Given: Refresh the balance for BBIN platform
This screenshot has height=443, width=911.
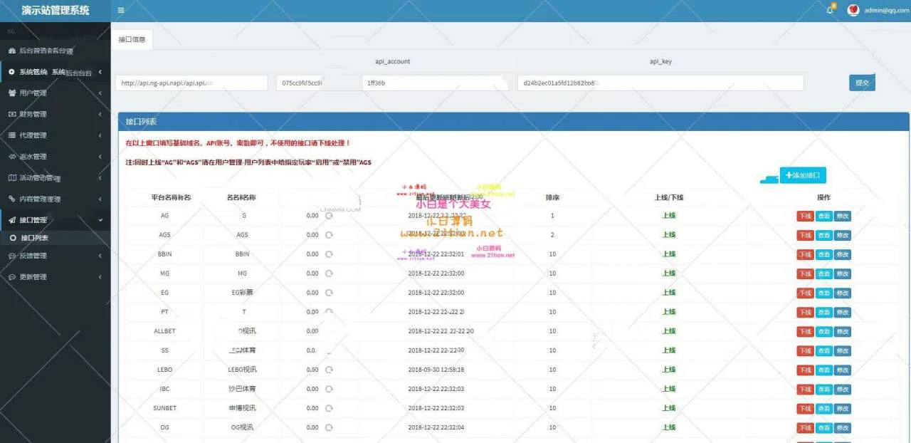Looking at the screenshot, I should coord(329,254).
